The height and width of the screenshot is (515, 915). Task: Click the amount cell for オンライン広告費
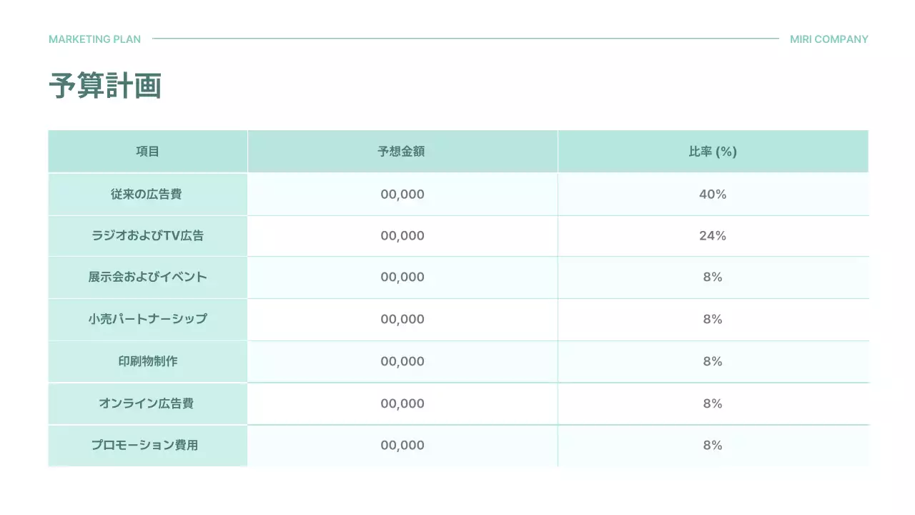coord(402,403)
